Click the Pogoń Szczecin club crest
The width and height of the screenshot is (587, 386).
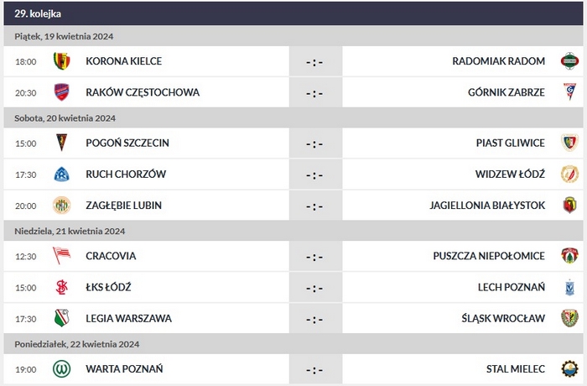tap(61, 143)
